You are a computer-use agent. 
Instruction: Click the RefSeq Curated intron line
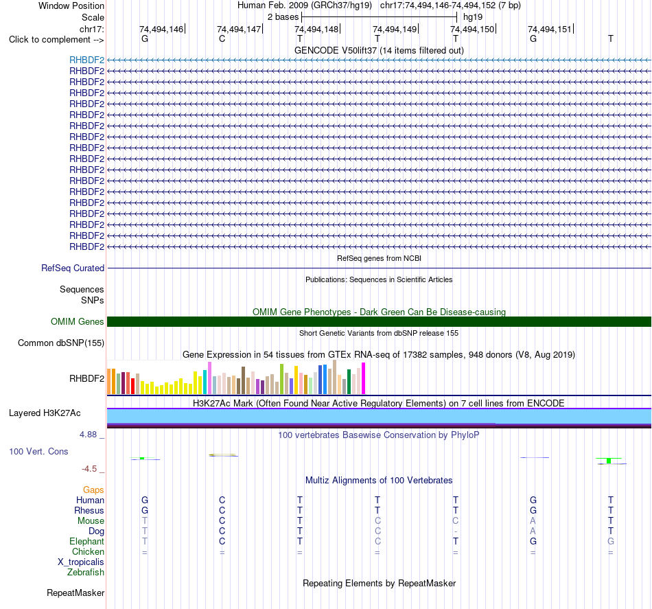(x=379, y=268)
